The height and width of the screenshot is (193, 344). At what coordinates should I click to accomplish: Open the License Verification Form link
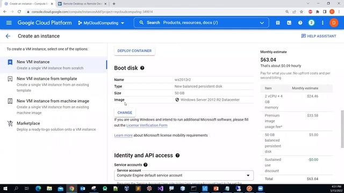point(147,125)
